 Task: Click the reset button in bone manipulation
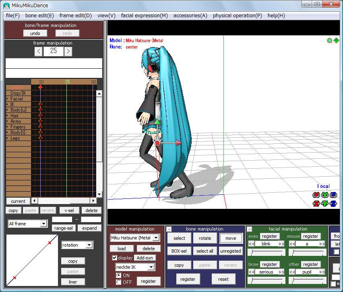(223, 279)
